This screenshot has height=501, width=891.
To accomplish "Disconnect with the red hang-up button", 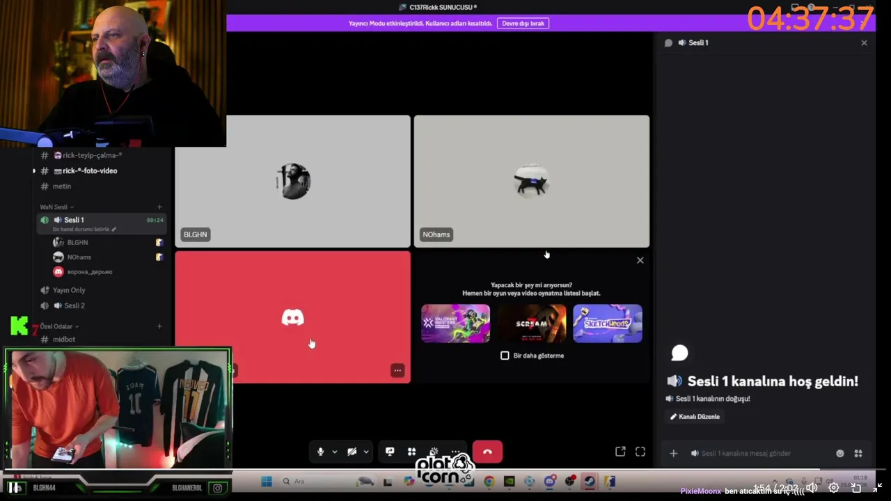I will coord(487,452).
